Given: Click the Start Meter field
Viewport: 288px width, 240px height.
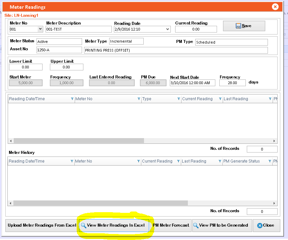Looking at the screenshot, I should (x=26, y=83).
